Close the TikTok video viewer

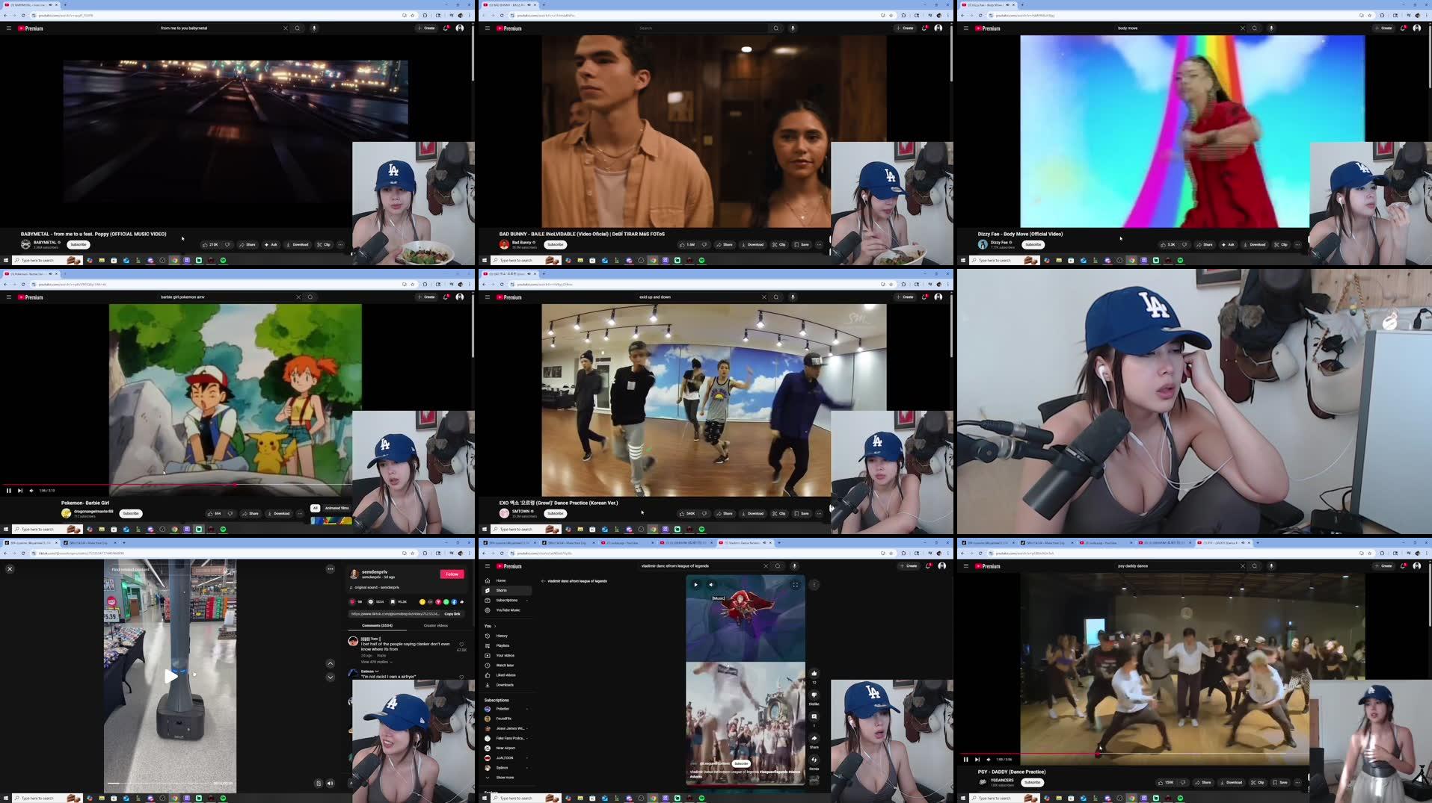click(10, 569)
